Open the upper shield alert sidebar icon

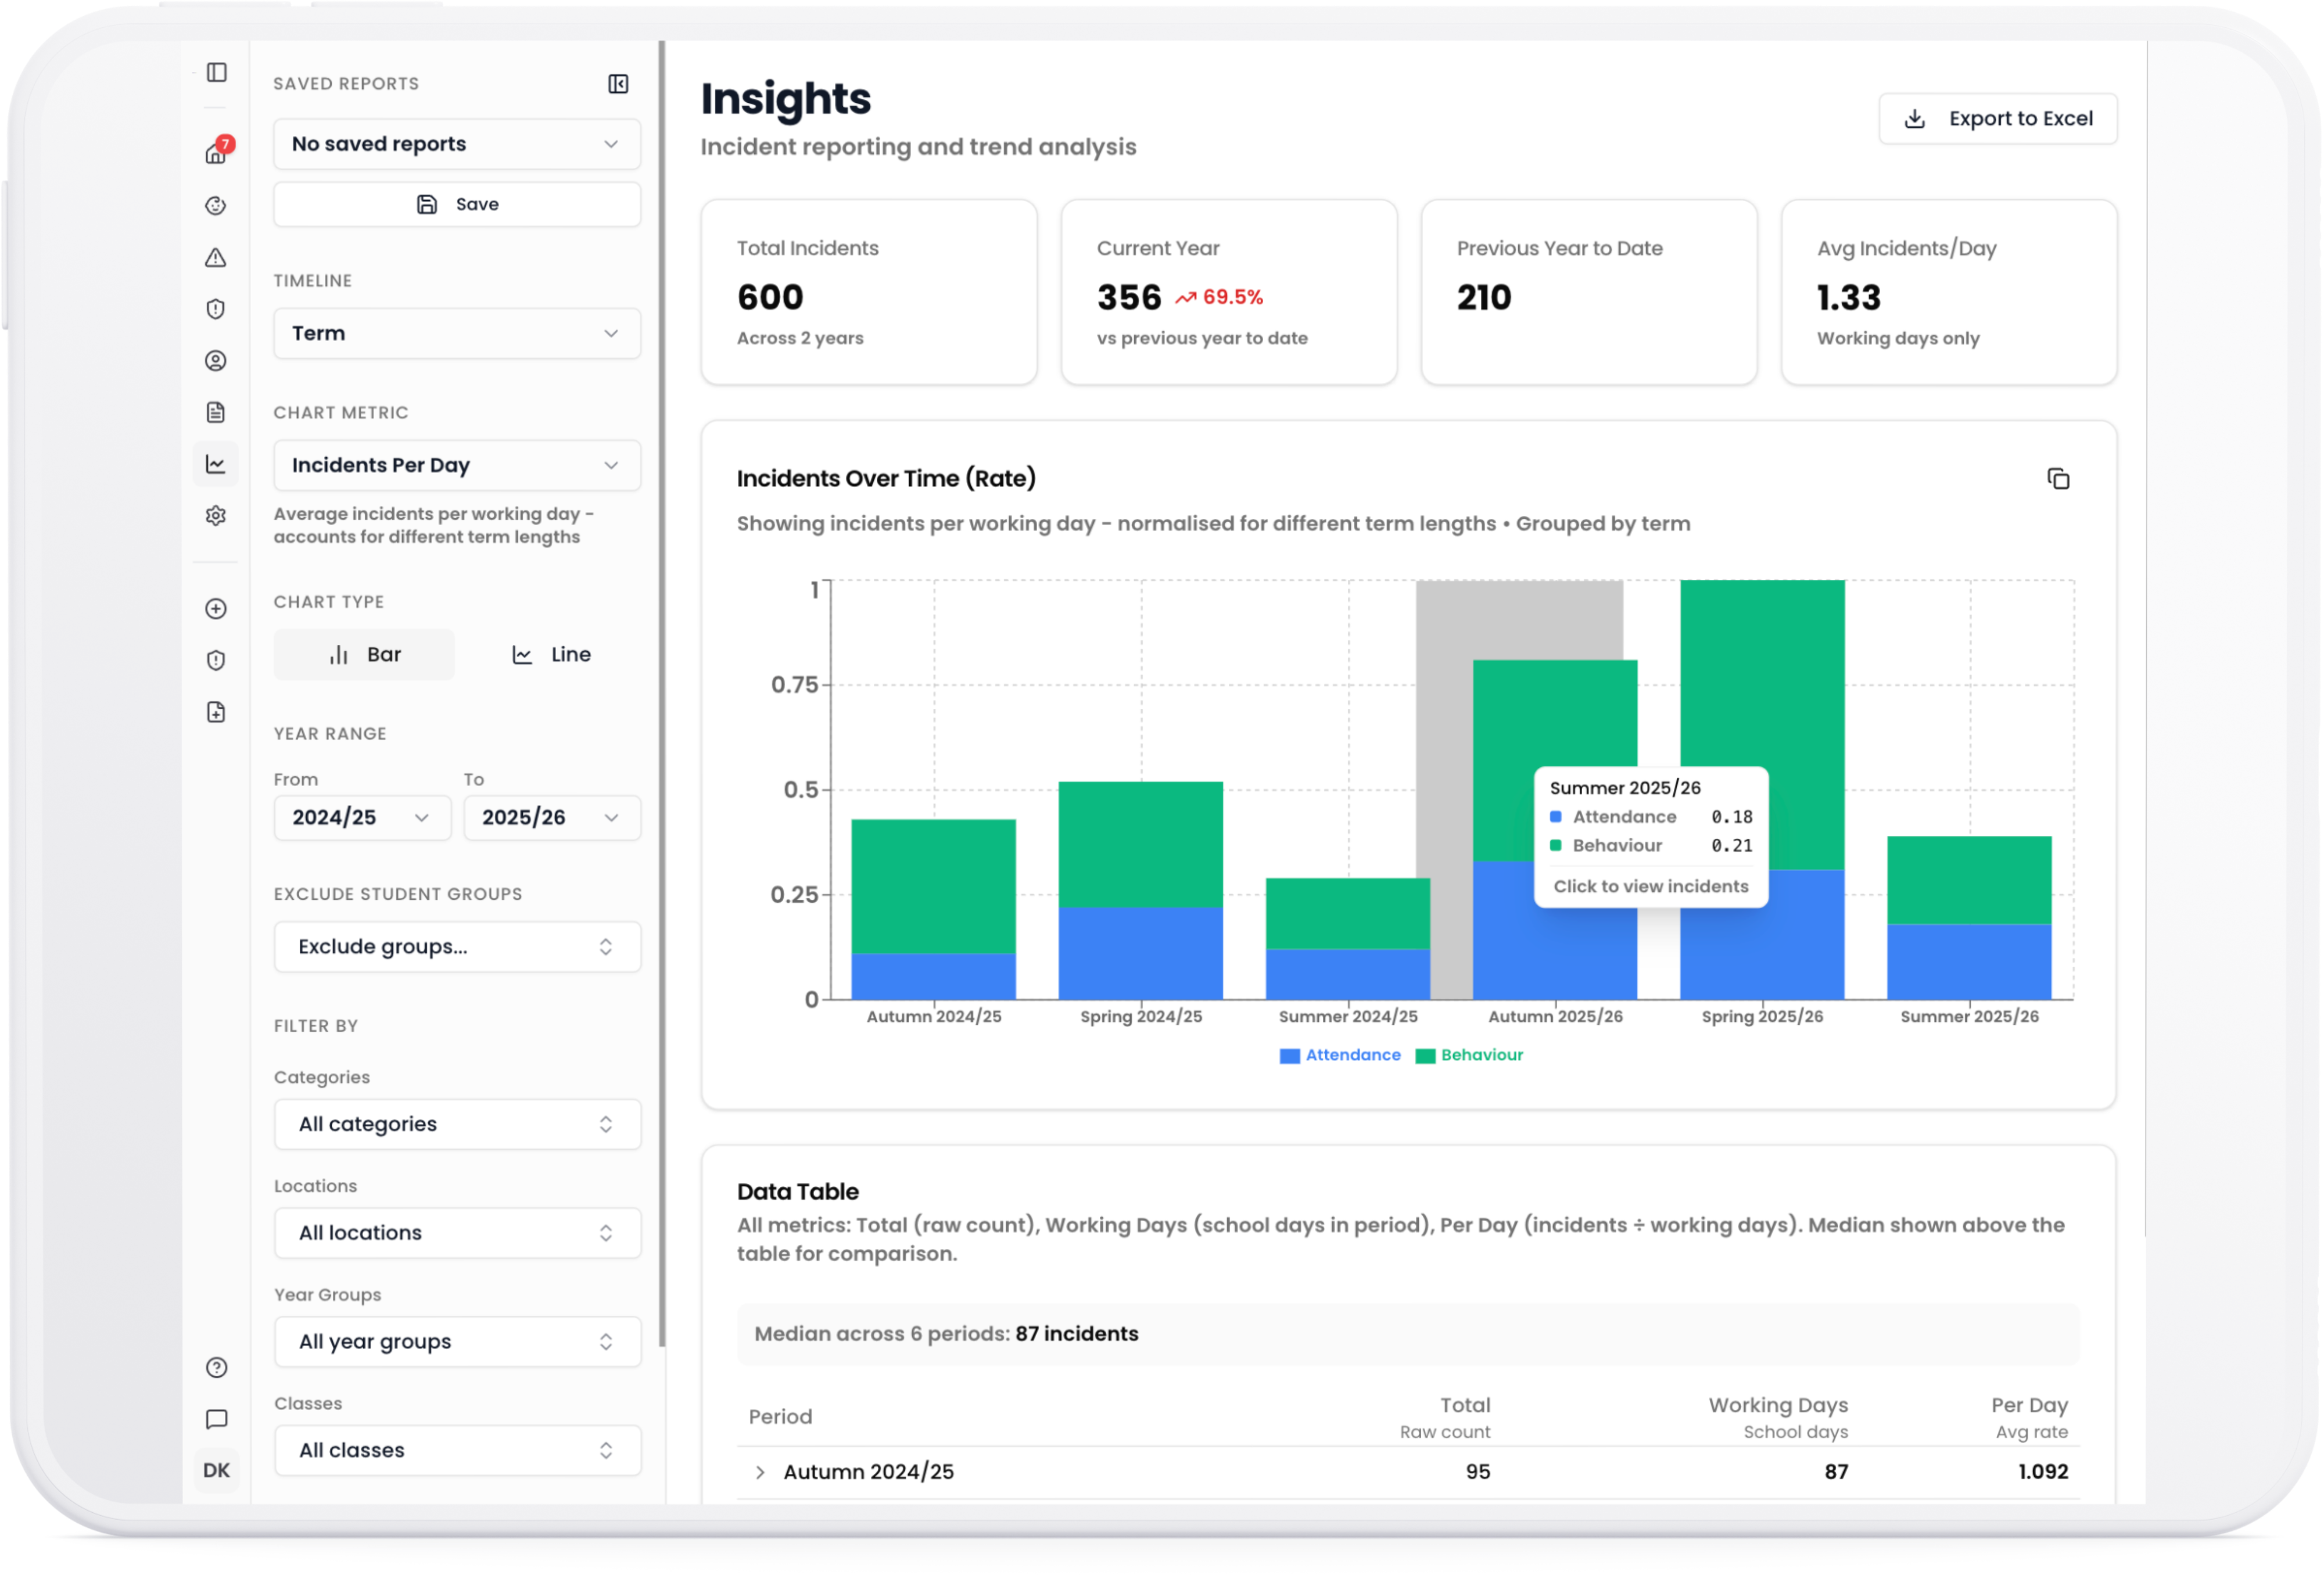coord(216,309)
